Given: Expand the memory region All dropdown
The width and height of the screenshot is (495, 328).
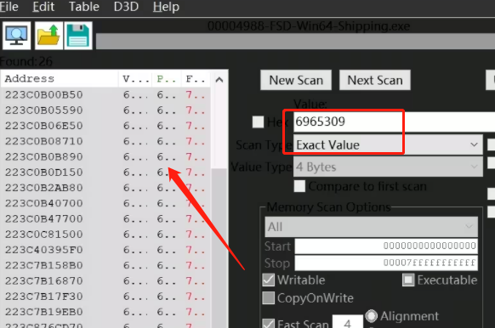Looking at the screenshot, I should [x=371, y=226].
